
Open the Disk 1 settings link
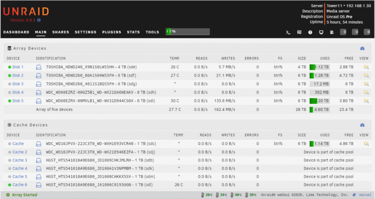pyautogui.click(x=18, y=67)
